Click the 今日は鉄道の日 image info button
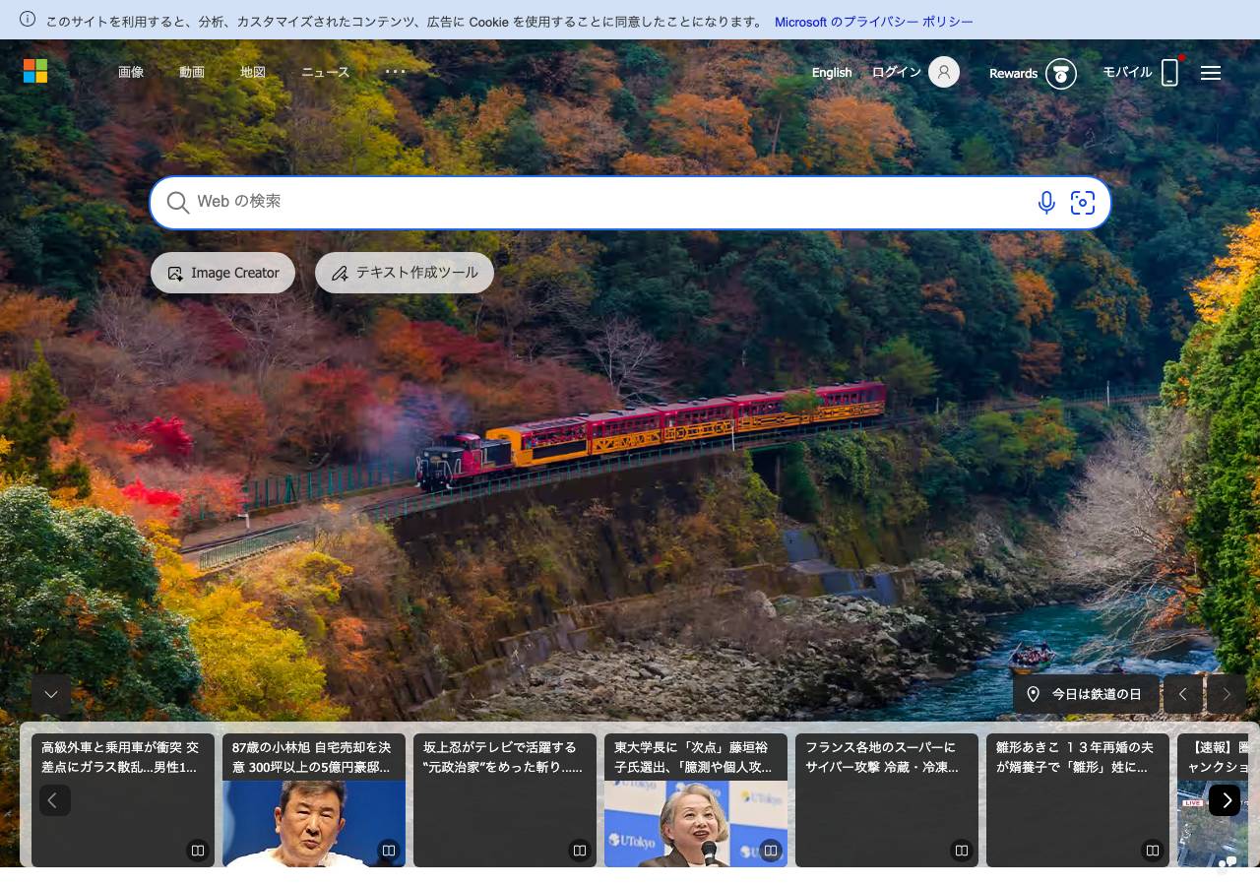This screenshot has width=1260, height=886. click(1086, 694)
